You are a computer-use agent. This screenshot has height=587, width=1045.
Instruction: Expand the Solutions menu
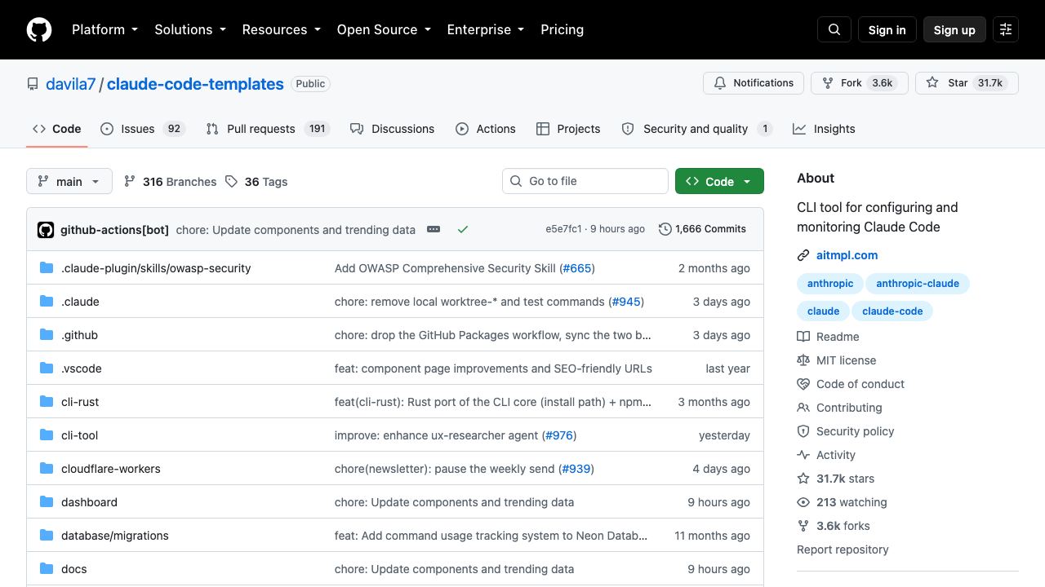[x=190, y=29]
